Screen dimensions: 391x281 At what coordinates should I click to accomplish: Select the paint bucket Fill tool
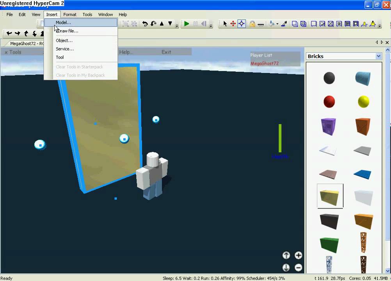pyautogui.click(x=272, y=24)
